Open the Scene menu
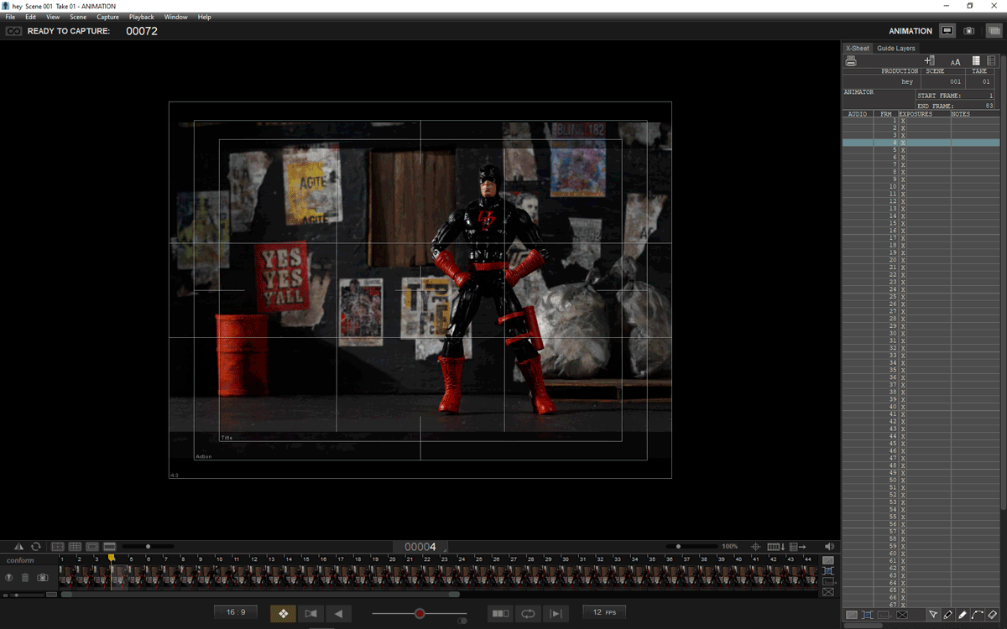This screenshot has width=1007, height=629. pos(78,17)
